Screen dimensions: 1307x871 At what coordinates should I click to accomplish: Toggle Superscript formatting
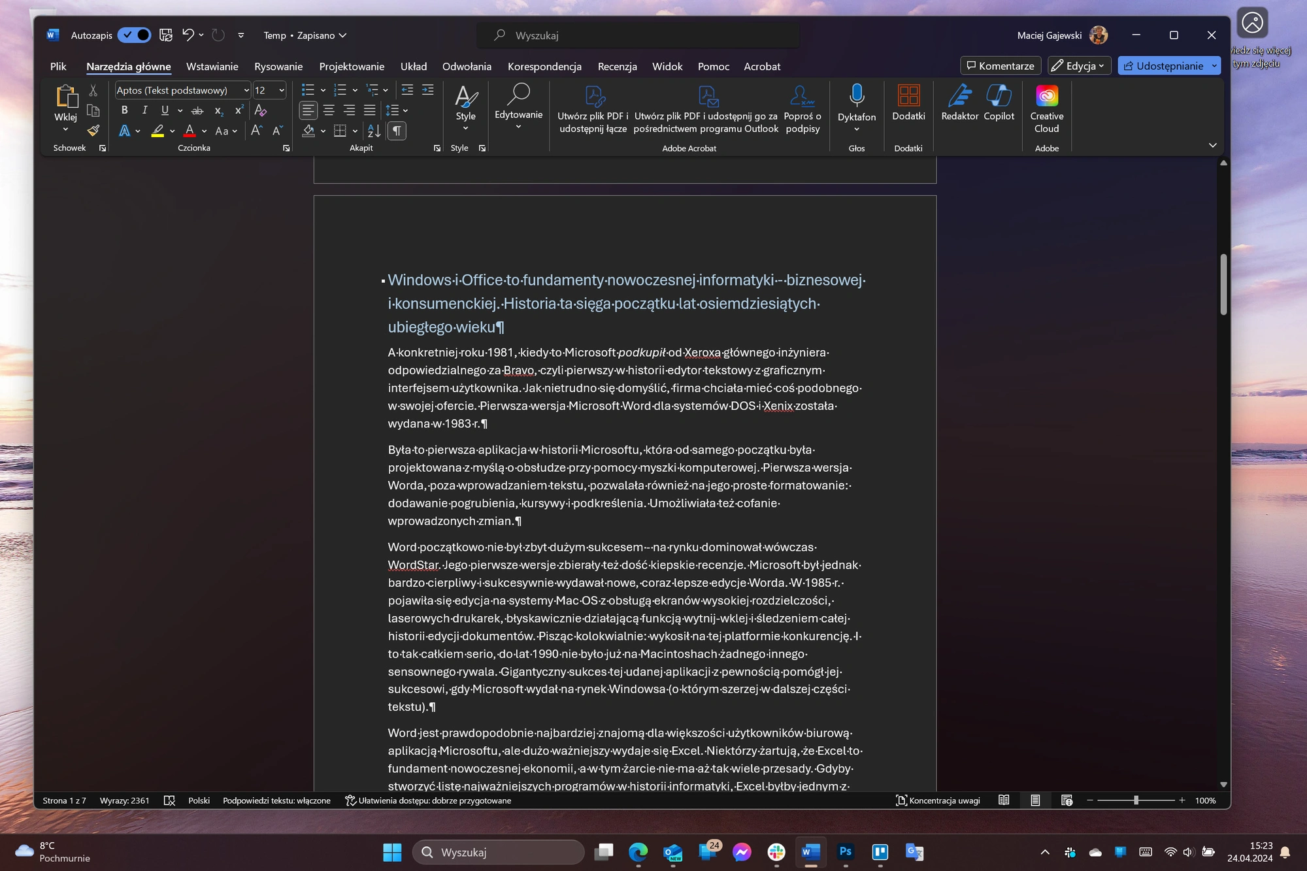pos(239,110)
